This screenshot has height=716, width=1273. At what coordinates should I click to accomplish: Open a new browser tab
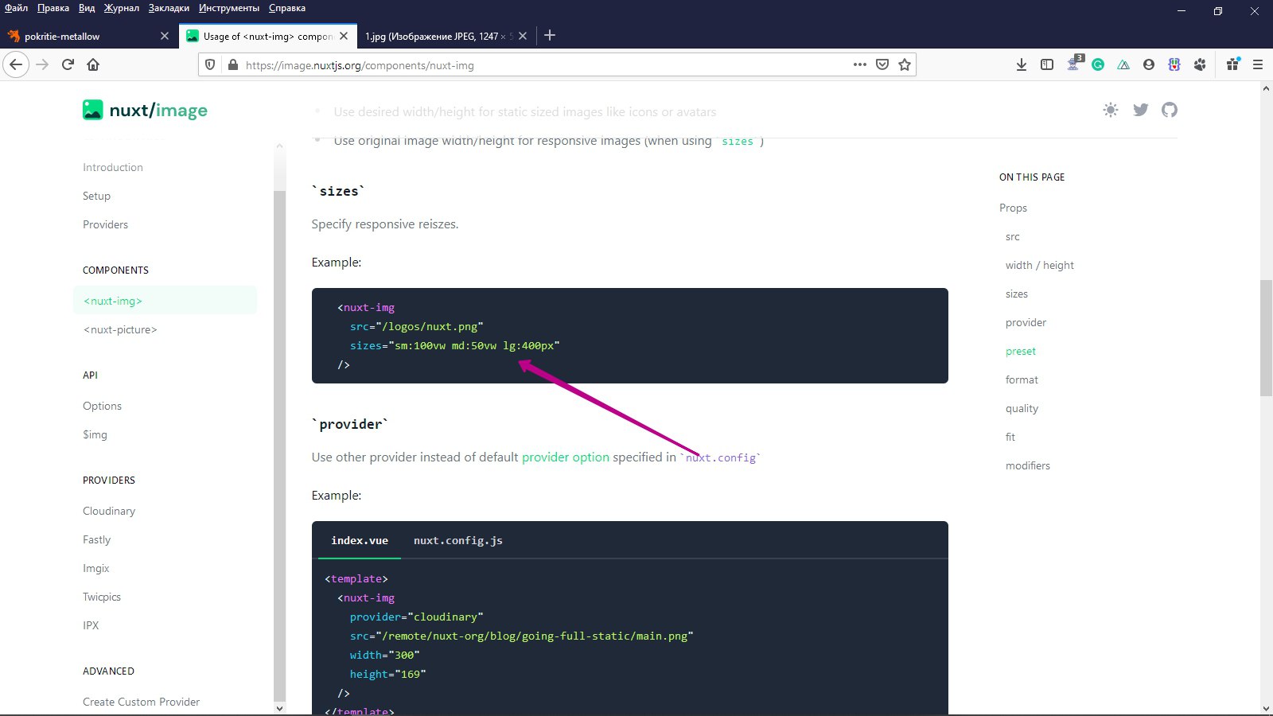[x=550, y=35]
